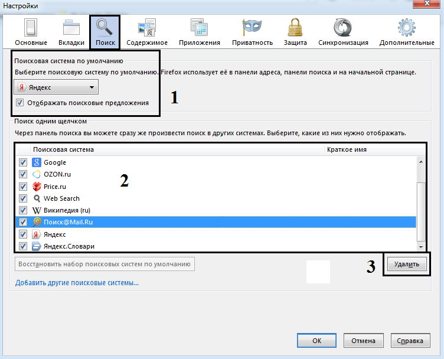Uncheck the Яндекс checkbox in list
Viewport: 444px width, 359px height.
click(x=22, y=234)
